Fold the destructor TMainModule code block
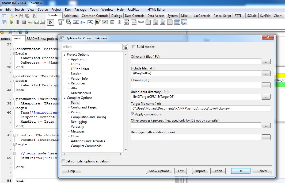 14,76
